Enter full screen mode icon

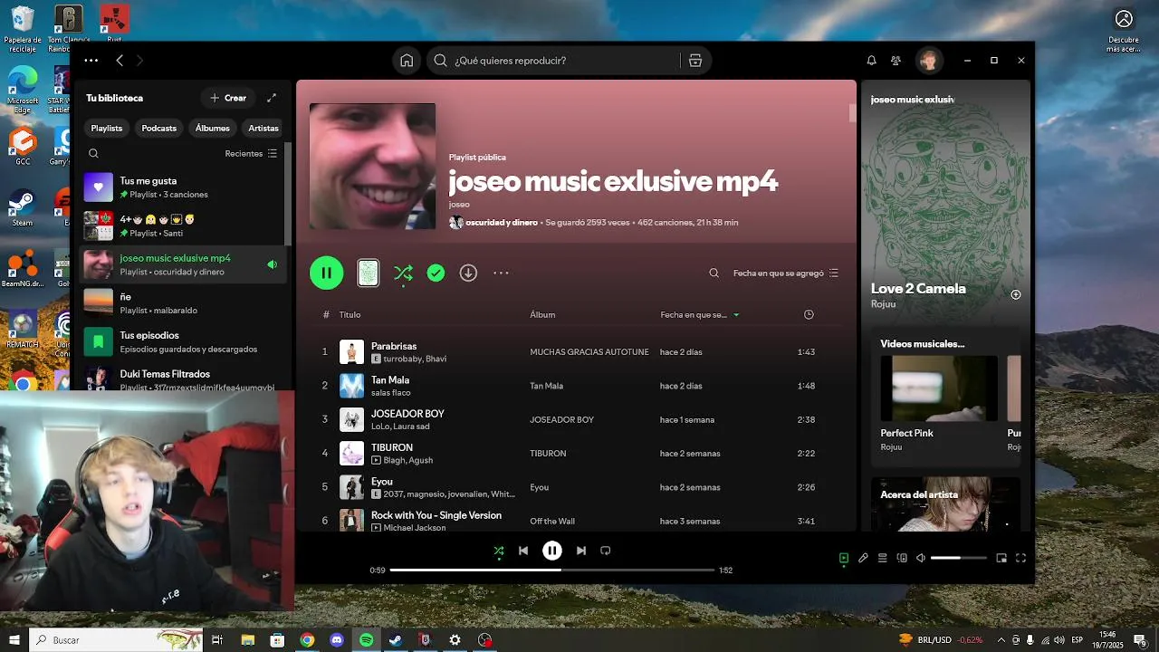tap(1020, 559)
